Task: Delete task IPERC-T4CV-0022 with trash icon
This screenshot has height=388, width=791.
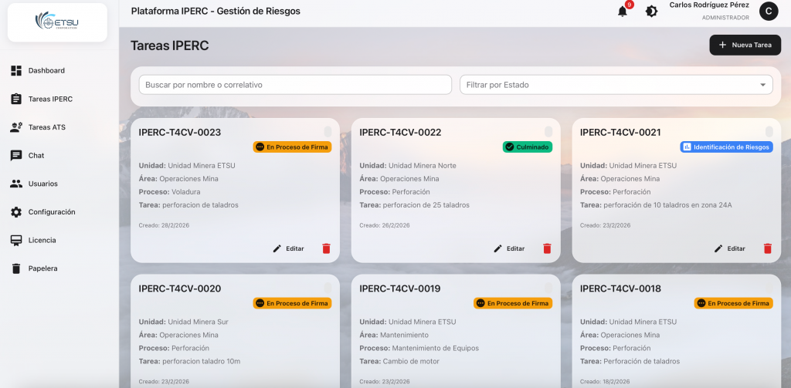Action: coord(547,248)
